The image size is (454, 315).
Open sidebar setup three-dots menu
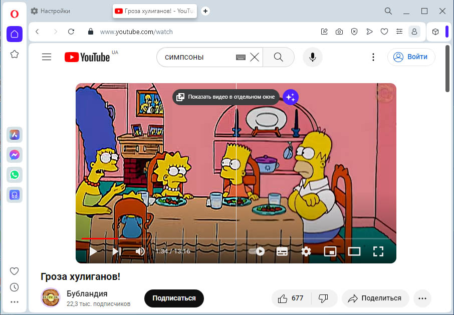point(15,302)
